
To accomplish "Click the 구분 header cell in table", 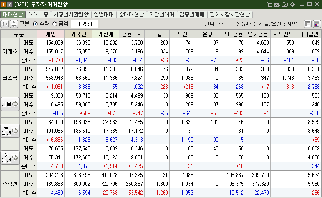I will tap(19, 34).
